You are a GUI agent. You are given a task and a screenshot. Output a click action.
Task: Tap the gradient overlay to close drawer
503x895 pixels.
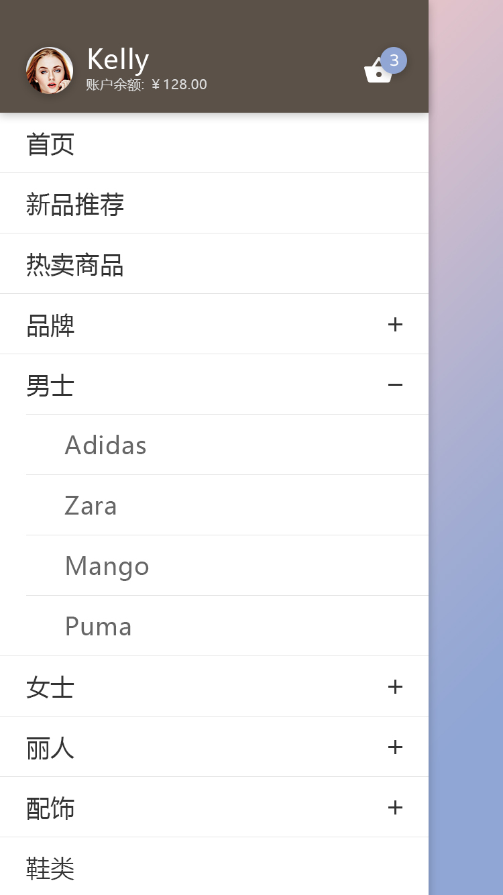[466, 447]
